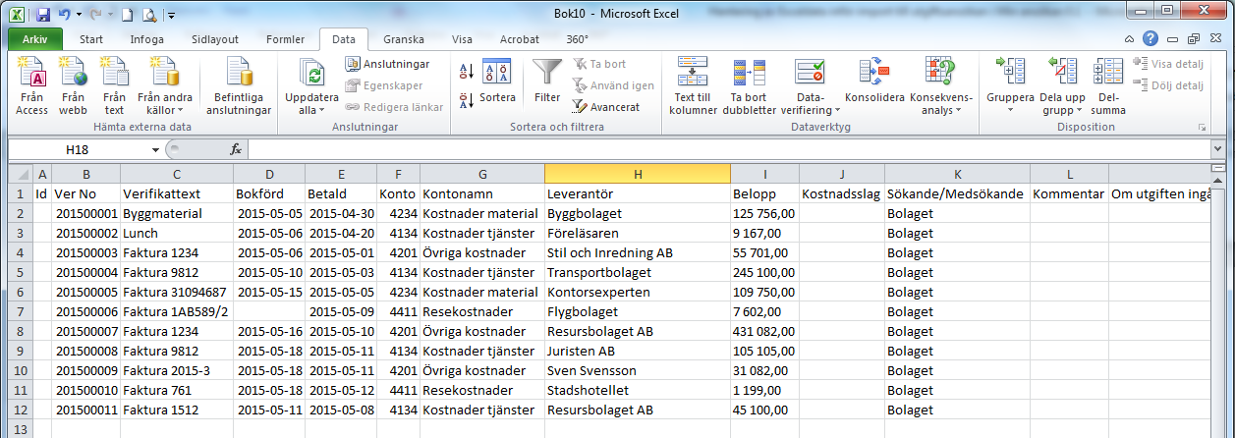This screenshot has width=1235, height=438.
Task: Sort descending Z to A
Action: [466, 98]
